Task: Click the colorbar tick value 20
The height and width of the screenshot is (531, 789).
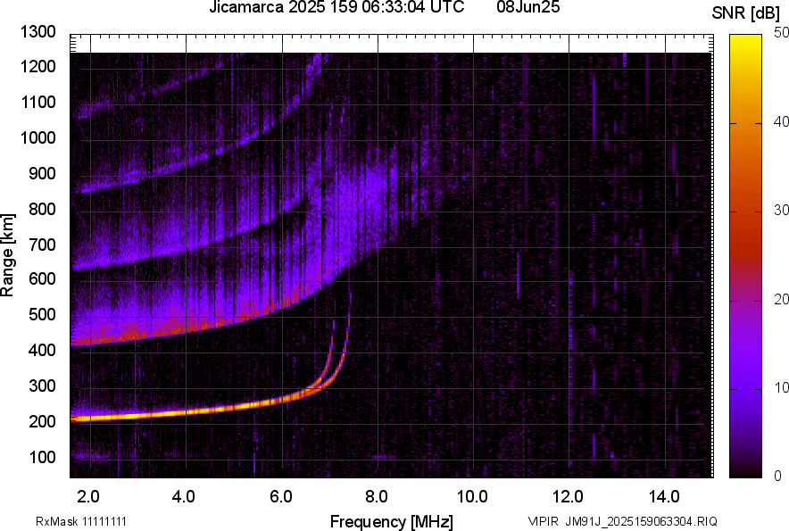Action: tap(781, 300)
